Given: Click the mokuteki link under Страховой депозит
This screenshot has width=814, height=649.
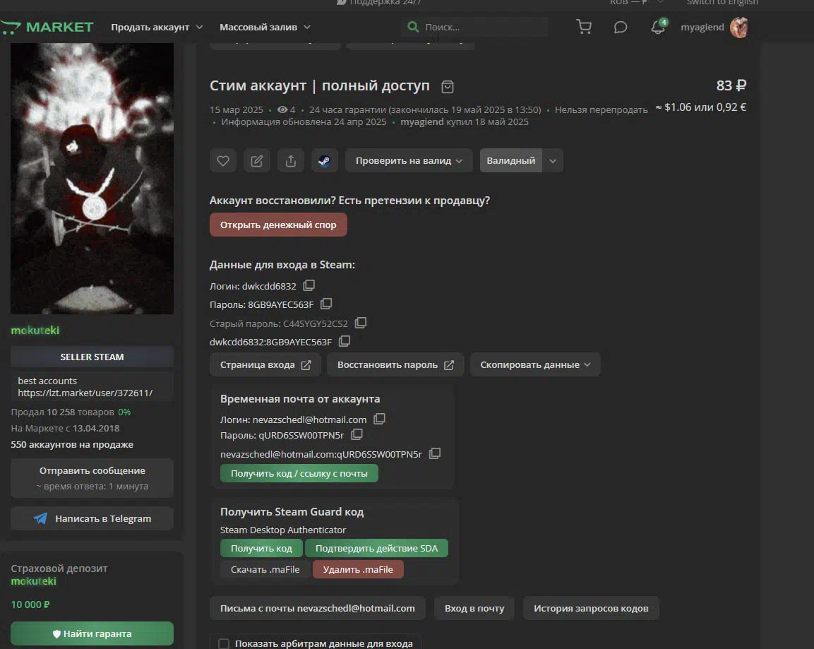Looking at the screenshot, I should [x=34, y=581].
